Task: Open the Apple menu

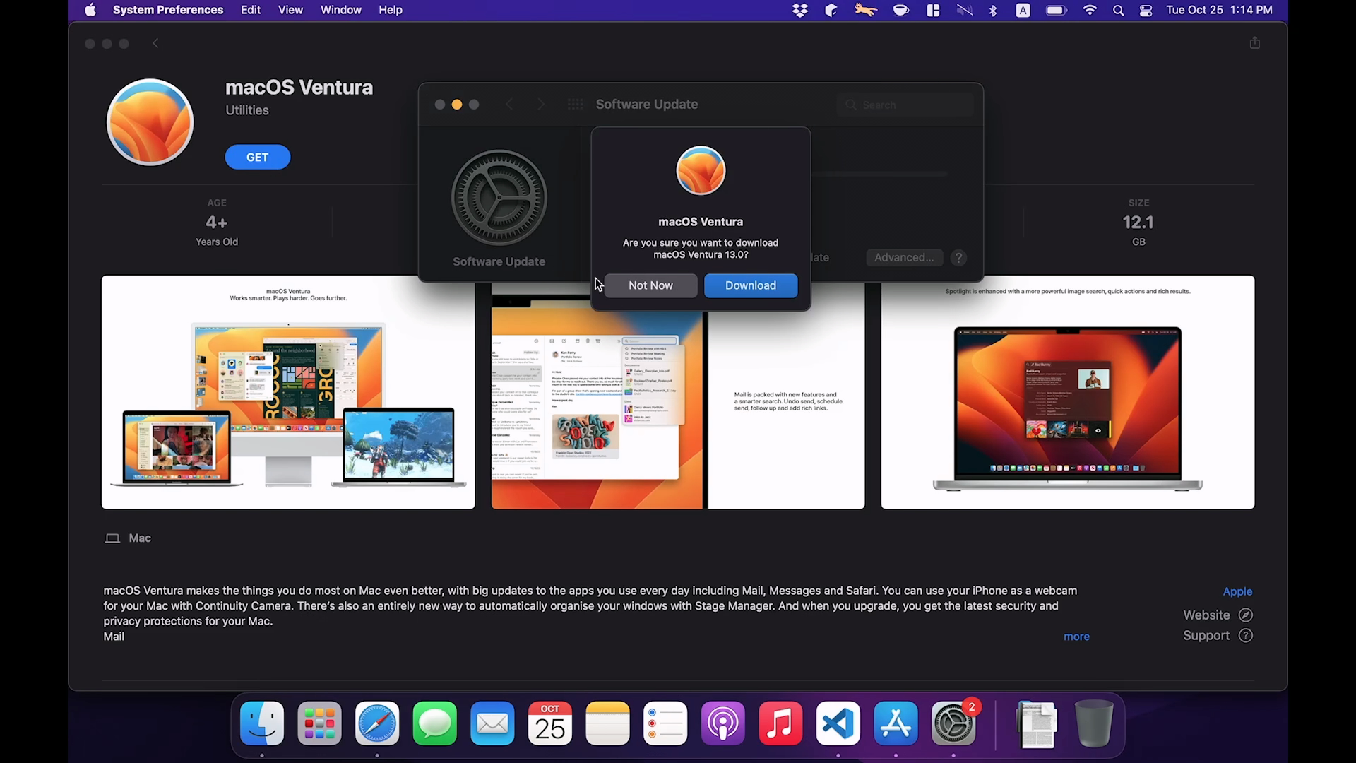Action: pyautogui.click(x=90, y=10)
